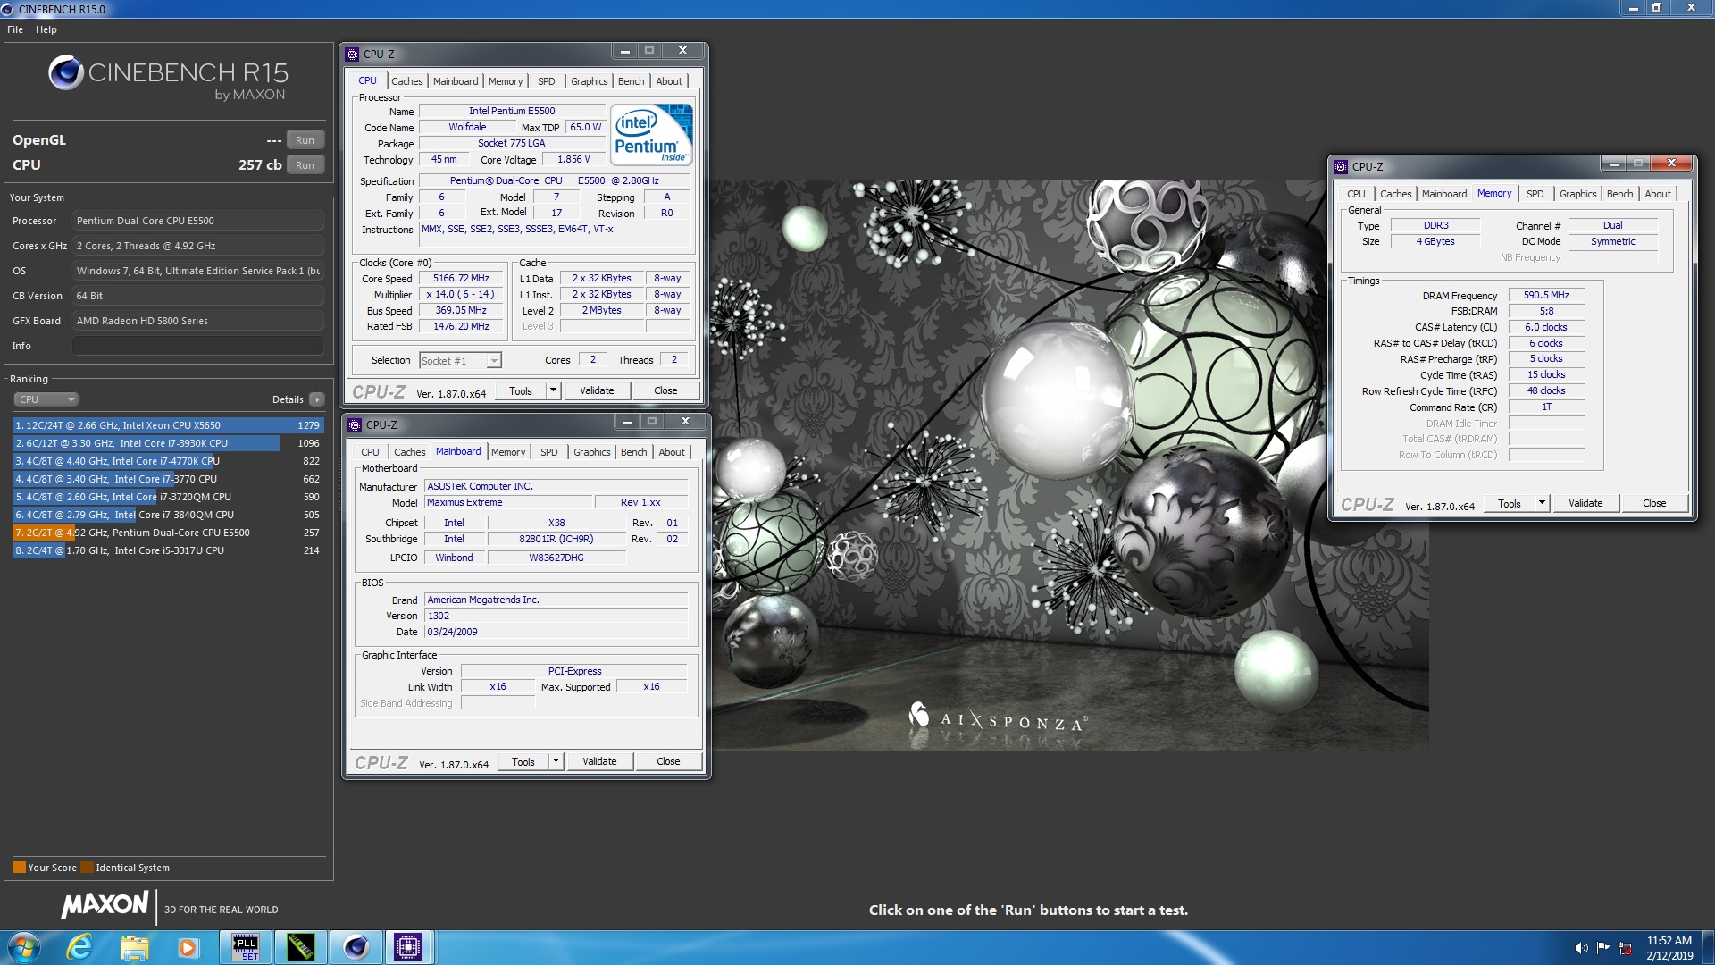
Task: Click the Show Desktop strip at taskbar end
Action: tap(1709, 947)
